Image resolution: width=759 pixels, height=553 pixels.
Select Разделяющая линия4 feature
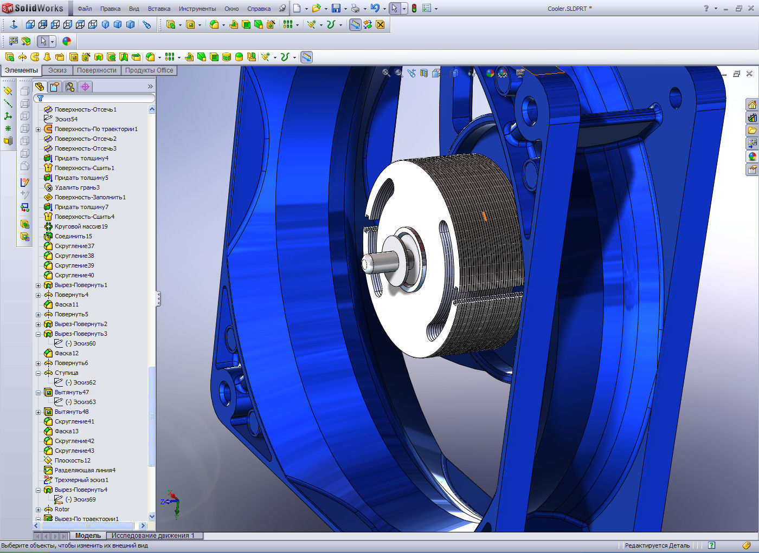(85, 470)
